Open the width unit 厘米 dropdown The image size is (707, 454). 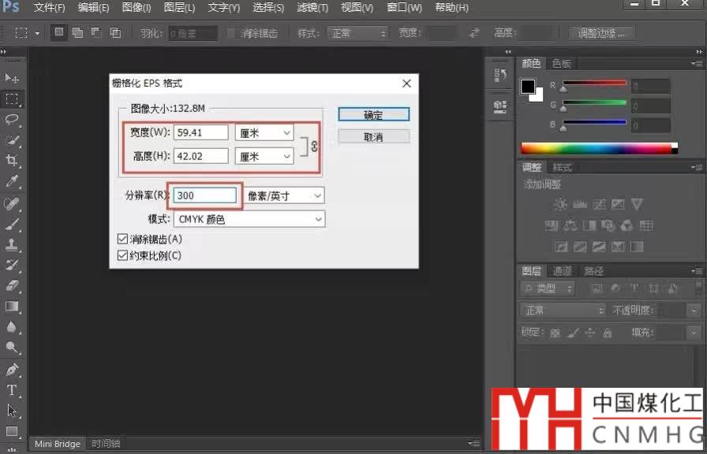[264, 133]
